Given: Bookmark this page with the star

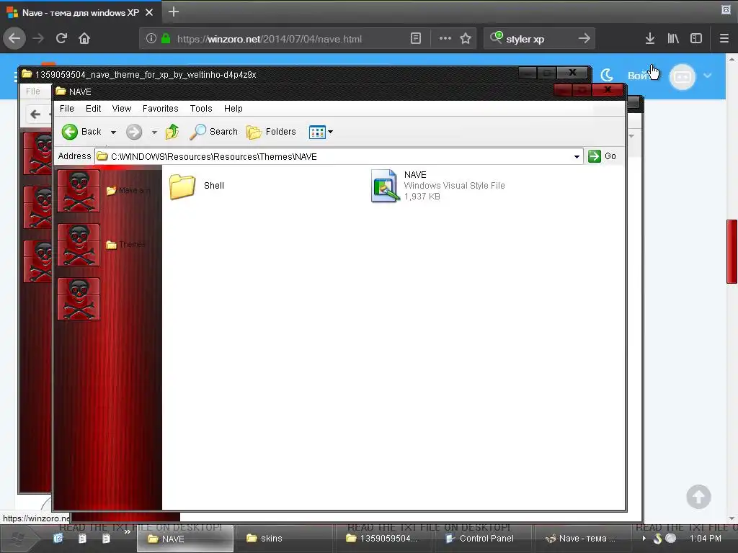Looking at the screenshot, I should click(466, 39).
